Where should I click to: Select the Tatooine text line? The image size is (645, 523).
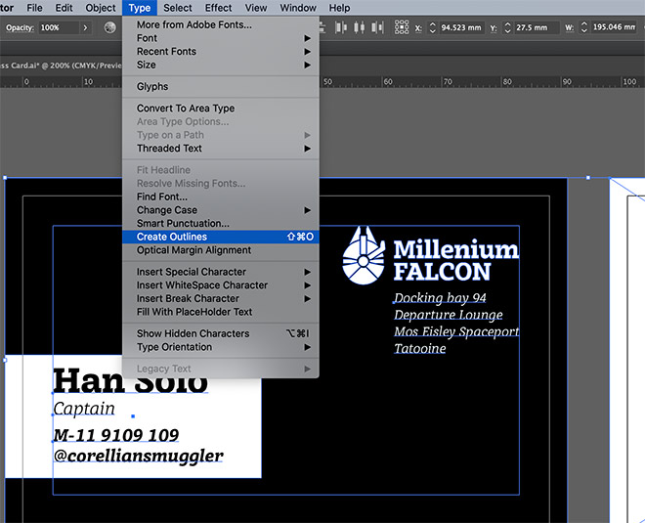pyautogui.click(x=420, y=349)
